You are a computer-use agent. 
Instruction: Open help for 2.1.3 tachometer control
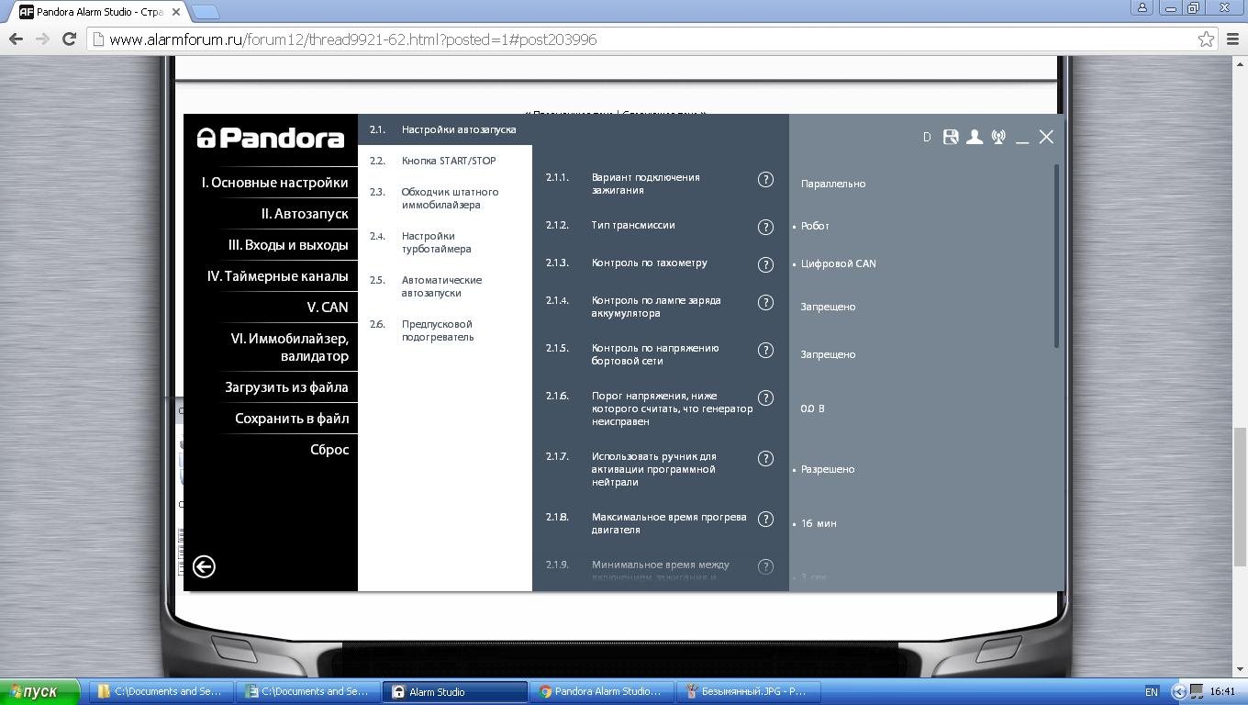click(x=765, y=264)
